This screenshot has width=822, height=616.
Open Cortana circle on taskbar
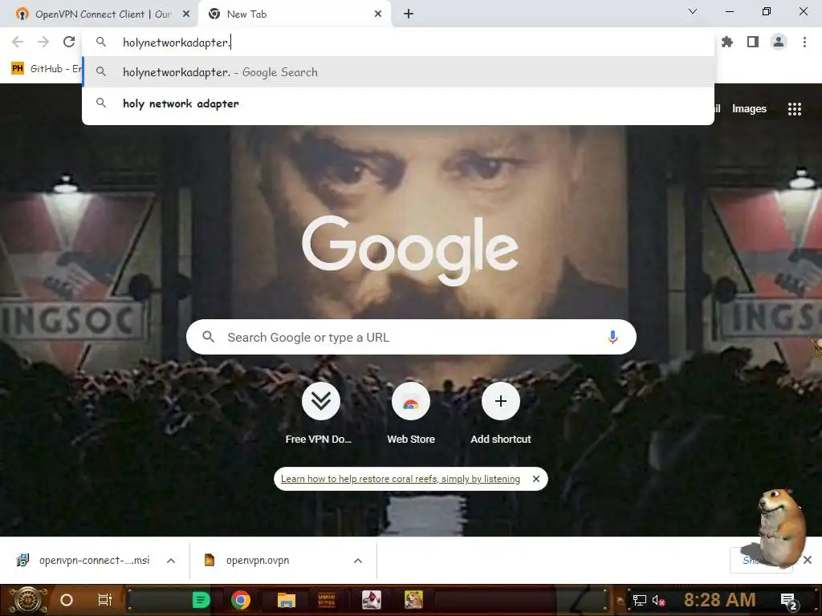click(67, 600)
